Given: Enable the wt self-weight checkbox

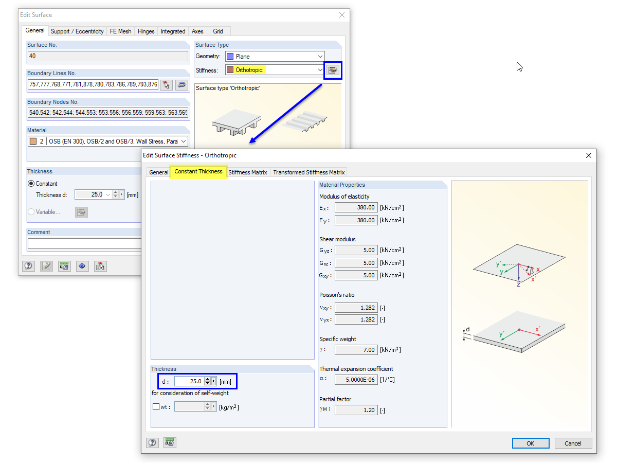Looking at the screenshot, I should pos(155,406).
